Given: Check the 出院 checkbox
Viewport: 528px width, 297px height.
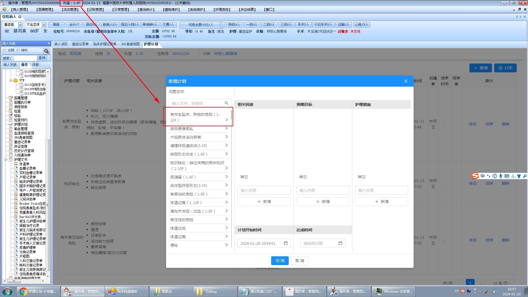Looking at the screenshot, I should click(x=4, y=51).
